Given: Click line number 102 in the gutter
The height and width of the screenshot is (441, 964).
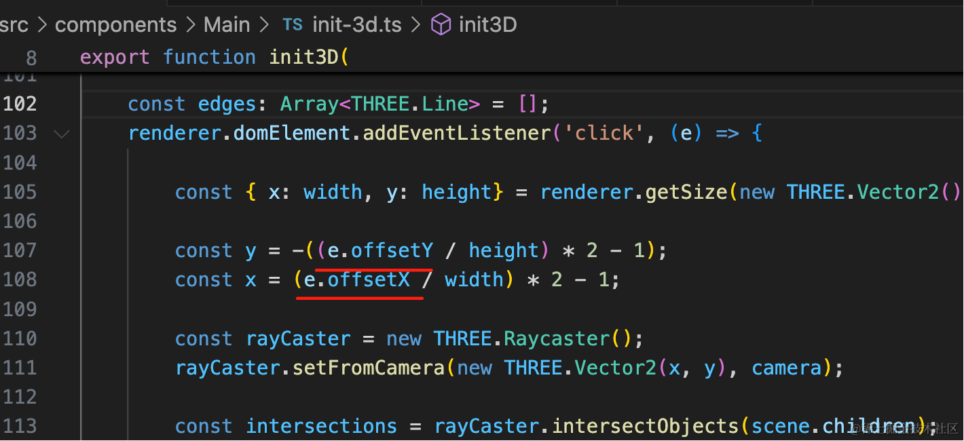Looking at the screenshot, I should click(20, 104).
